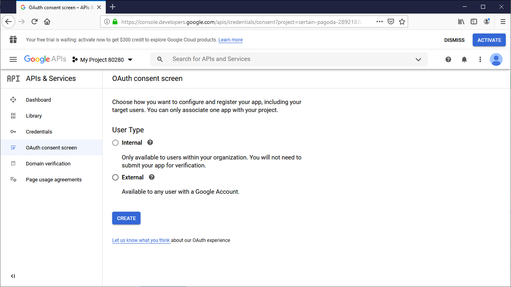511x287 pixels.
Task: Select the External user type
Action: tap(115, 177)
